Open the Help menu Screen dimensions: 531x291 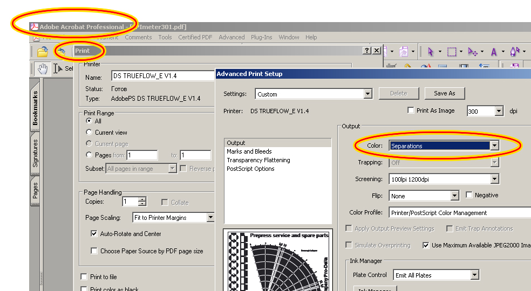[311, 37]
